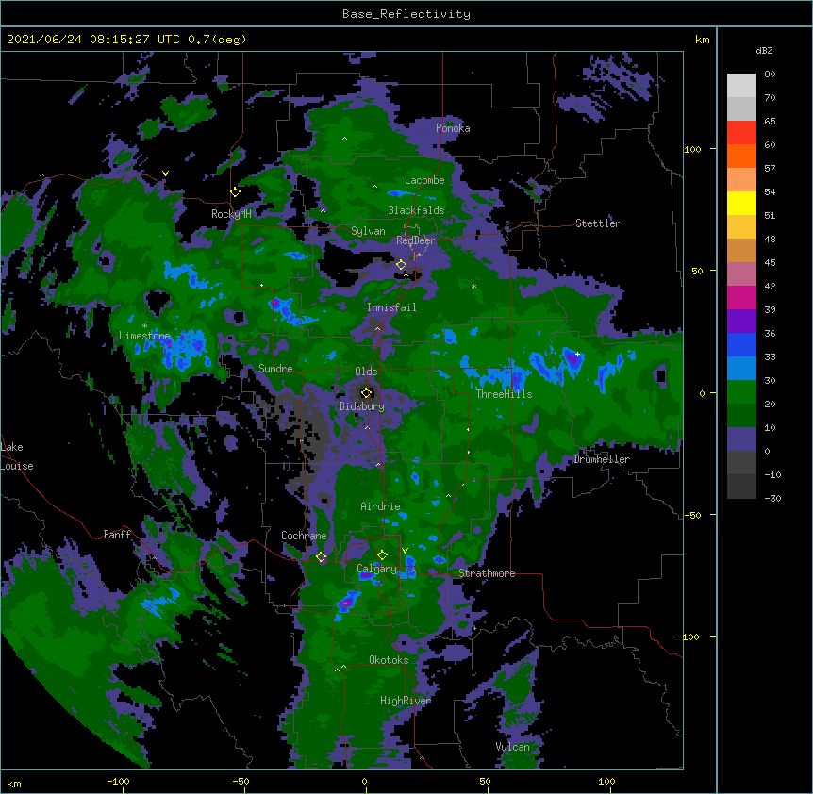Select the Lacombe town label
Image resolution: width=813 pixels, height=794 pixels.
click(x=424, y=180)
